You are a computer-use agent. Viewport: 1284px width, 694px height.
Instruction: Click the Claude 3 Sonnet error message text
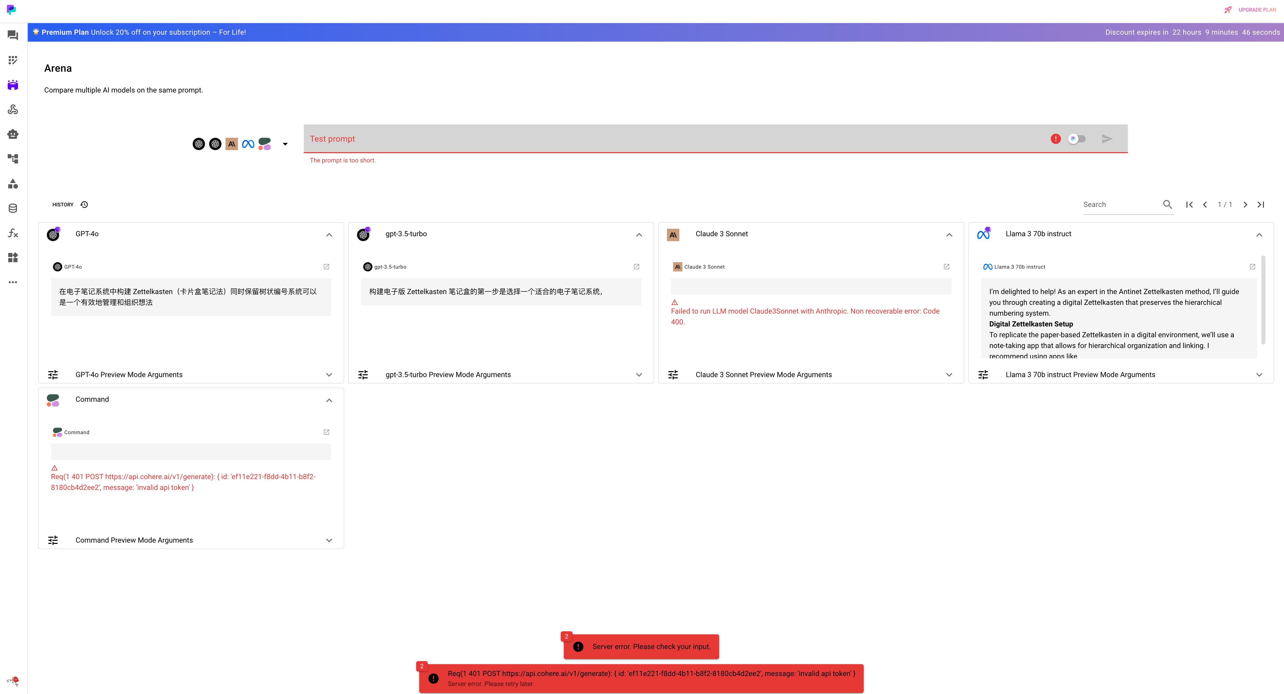(805, 316)
